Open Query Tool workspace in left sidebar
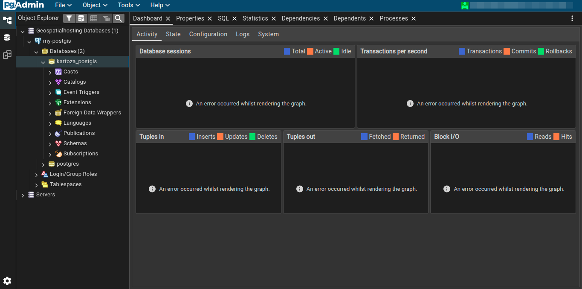This screenshot has height=289, width=582. (x=7, y=38)
